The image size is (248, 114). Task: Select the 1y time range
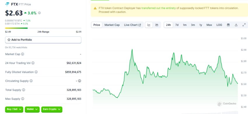pos(200,25)
